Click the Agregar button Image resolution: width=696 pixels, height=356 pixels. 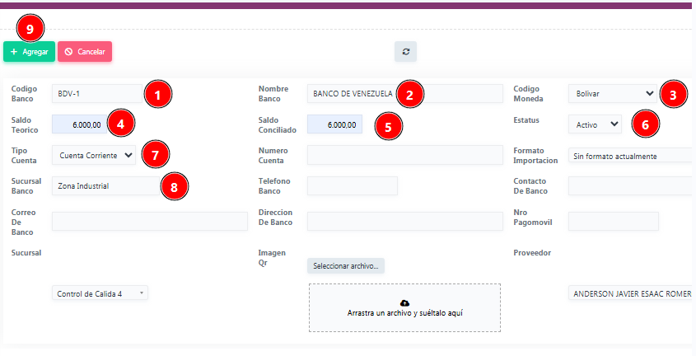tap(29, 51)
